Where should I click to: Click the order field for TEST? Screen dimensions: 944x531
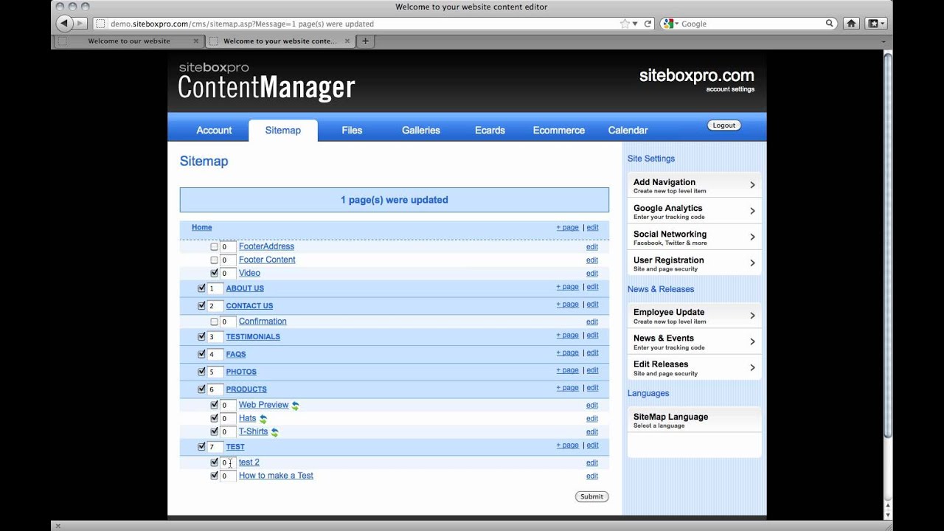tap(215, 447)
